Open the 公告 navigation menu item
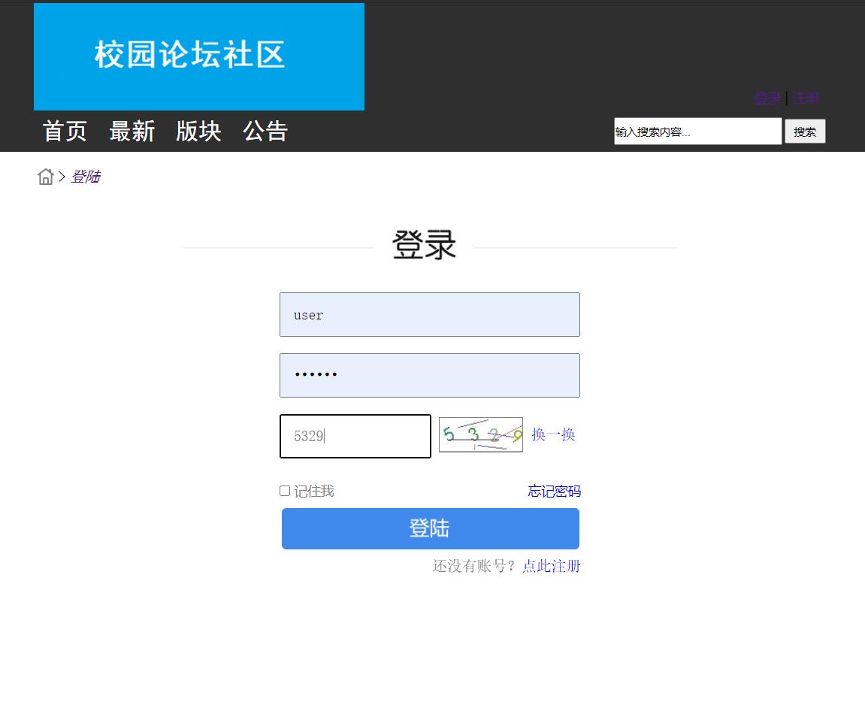This screenshot has width=865, height=720. (265, 132)
